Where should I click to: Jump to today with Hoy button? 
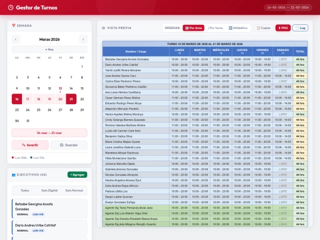(49, 50)
